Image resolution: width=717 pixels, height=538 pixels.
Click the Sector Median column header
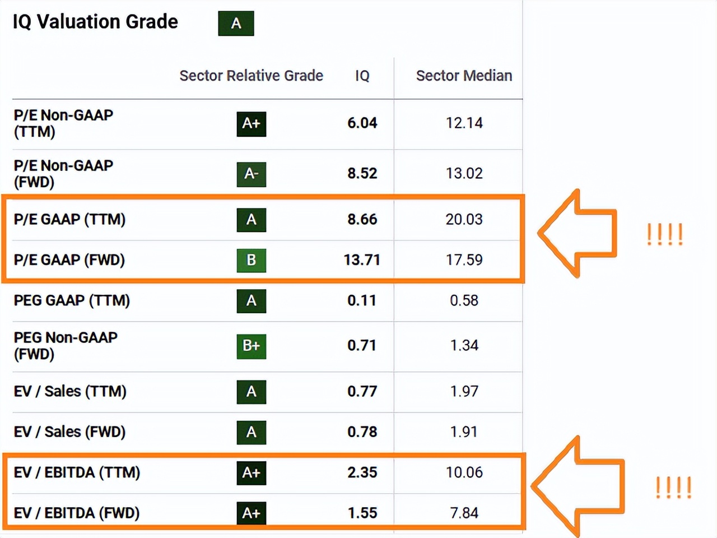464,76
